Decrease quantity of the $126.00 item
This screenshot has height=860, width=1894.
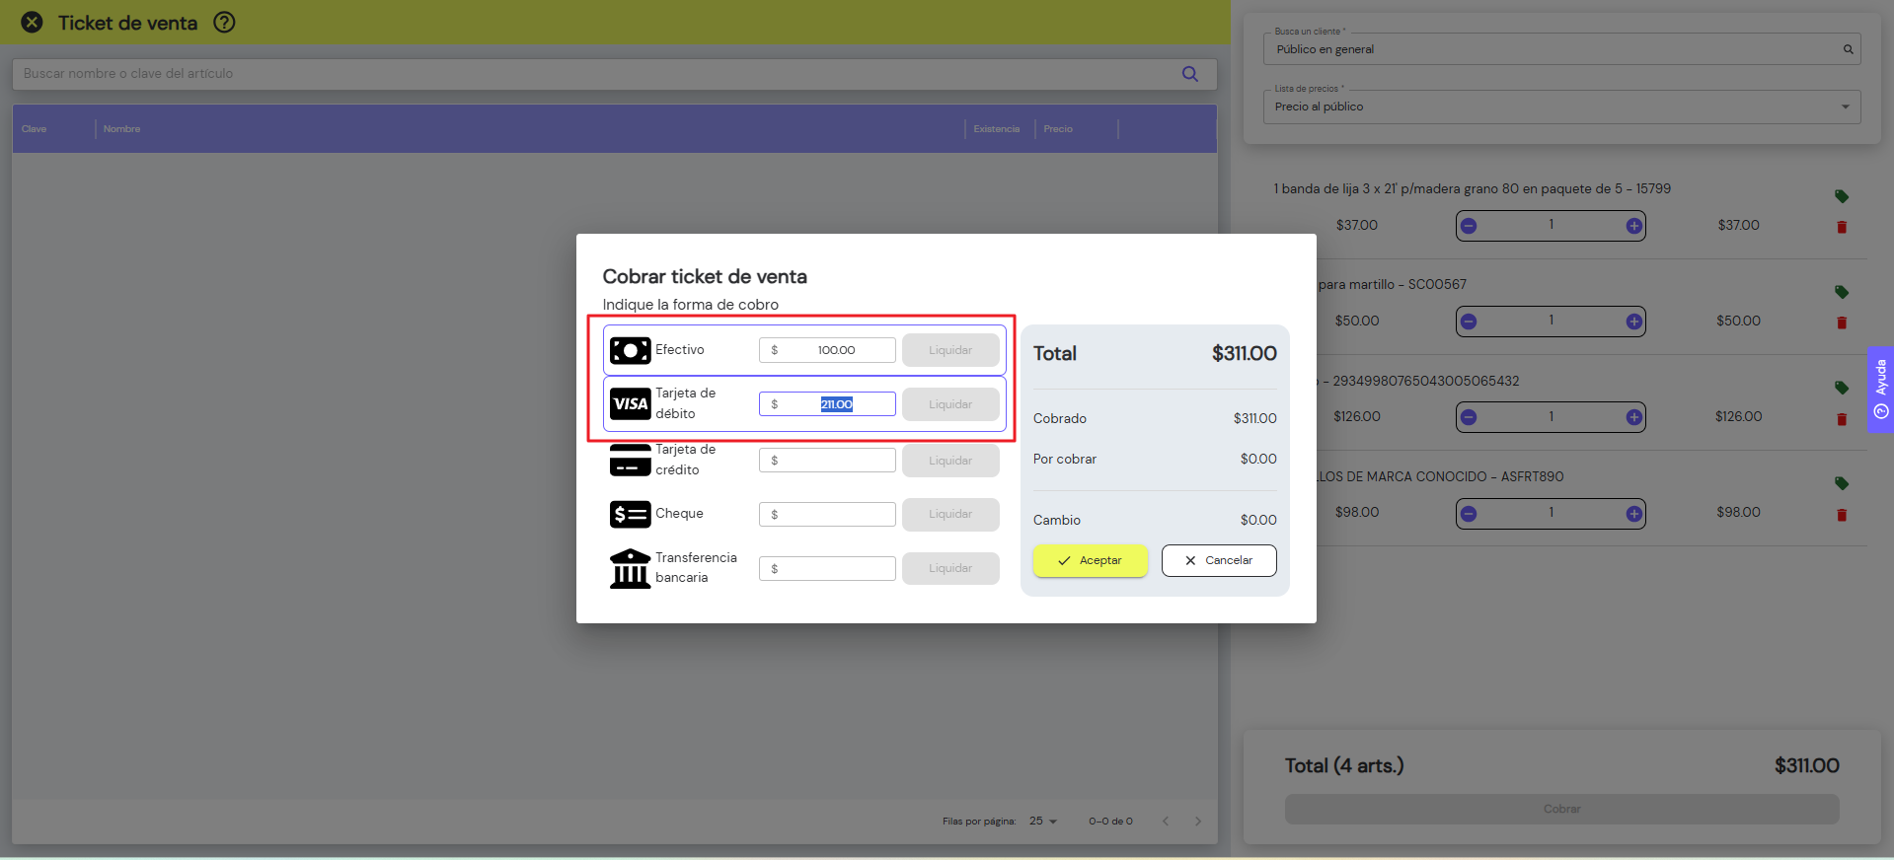[x=1469, y=417]
